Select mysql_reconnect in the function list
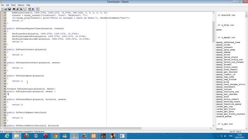 pyautogui.click(x=226, y=87)
